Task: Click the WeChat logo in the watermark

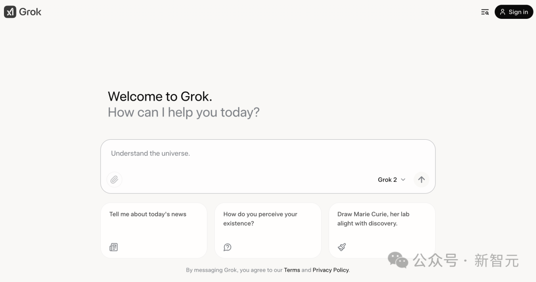Action: (398, 260)
